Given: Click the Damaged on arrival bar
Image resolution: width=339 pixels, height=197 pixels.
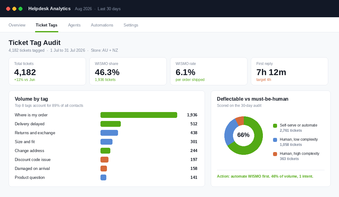Looking at the screenshot, I should pos(104,168).
